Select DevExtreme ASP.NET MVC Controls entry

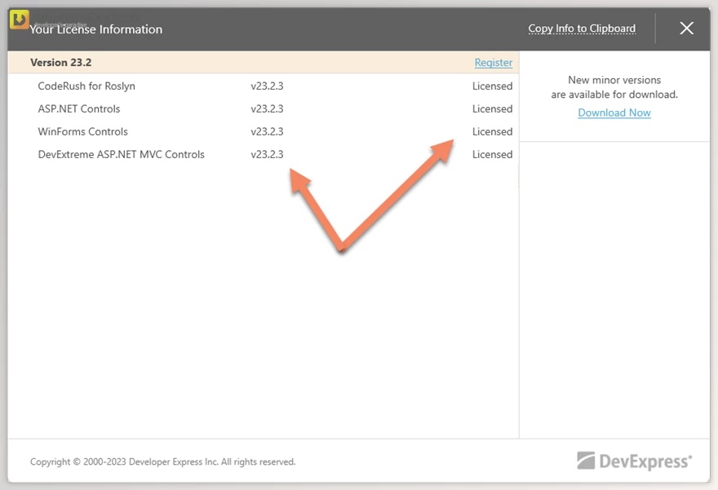coord(121,155)
